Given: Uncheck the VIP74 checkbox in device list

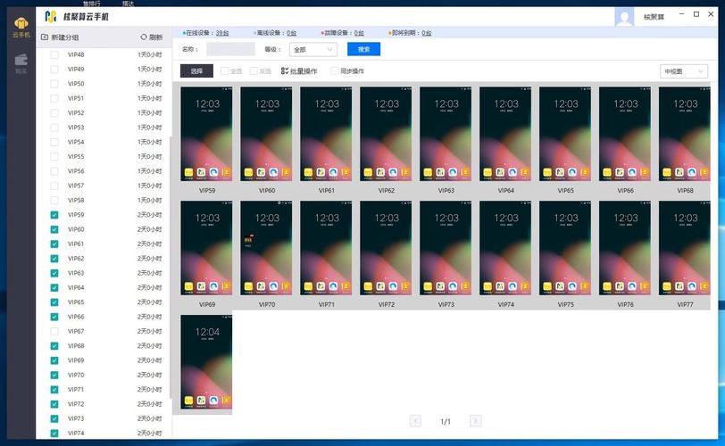Looking at the screenshot, I should [54, 434].
